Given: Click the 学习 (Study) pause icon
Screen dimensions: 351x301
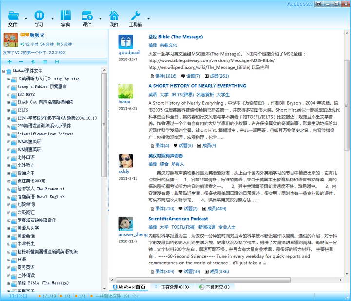Looking at the screenshot, I should [x=39, y=15].
